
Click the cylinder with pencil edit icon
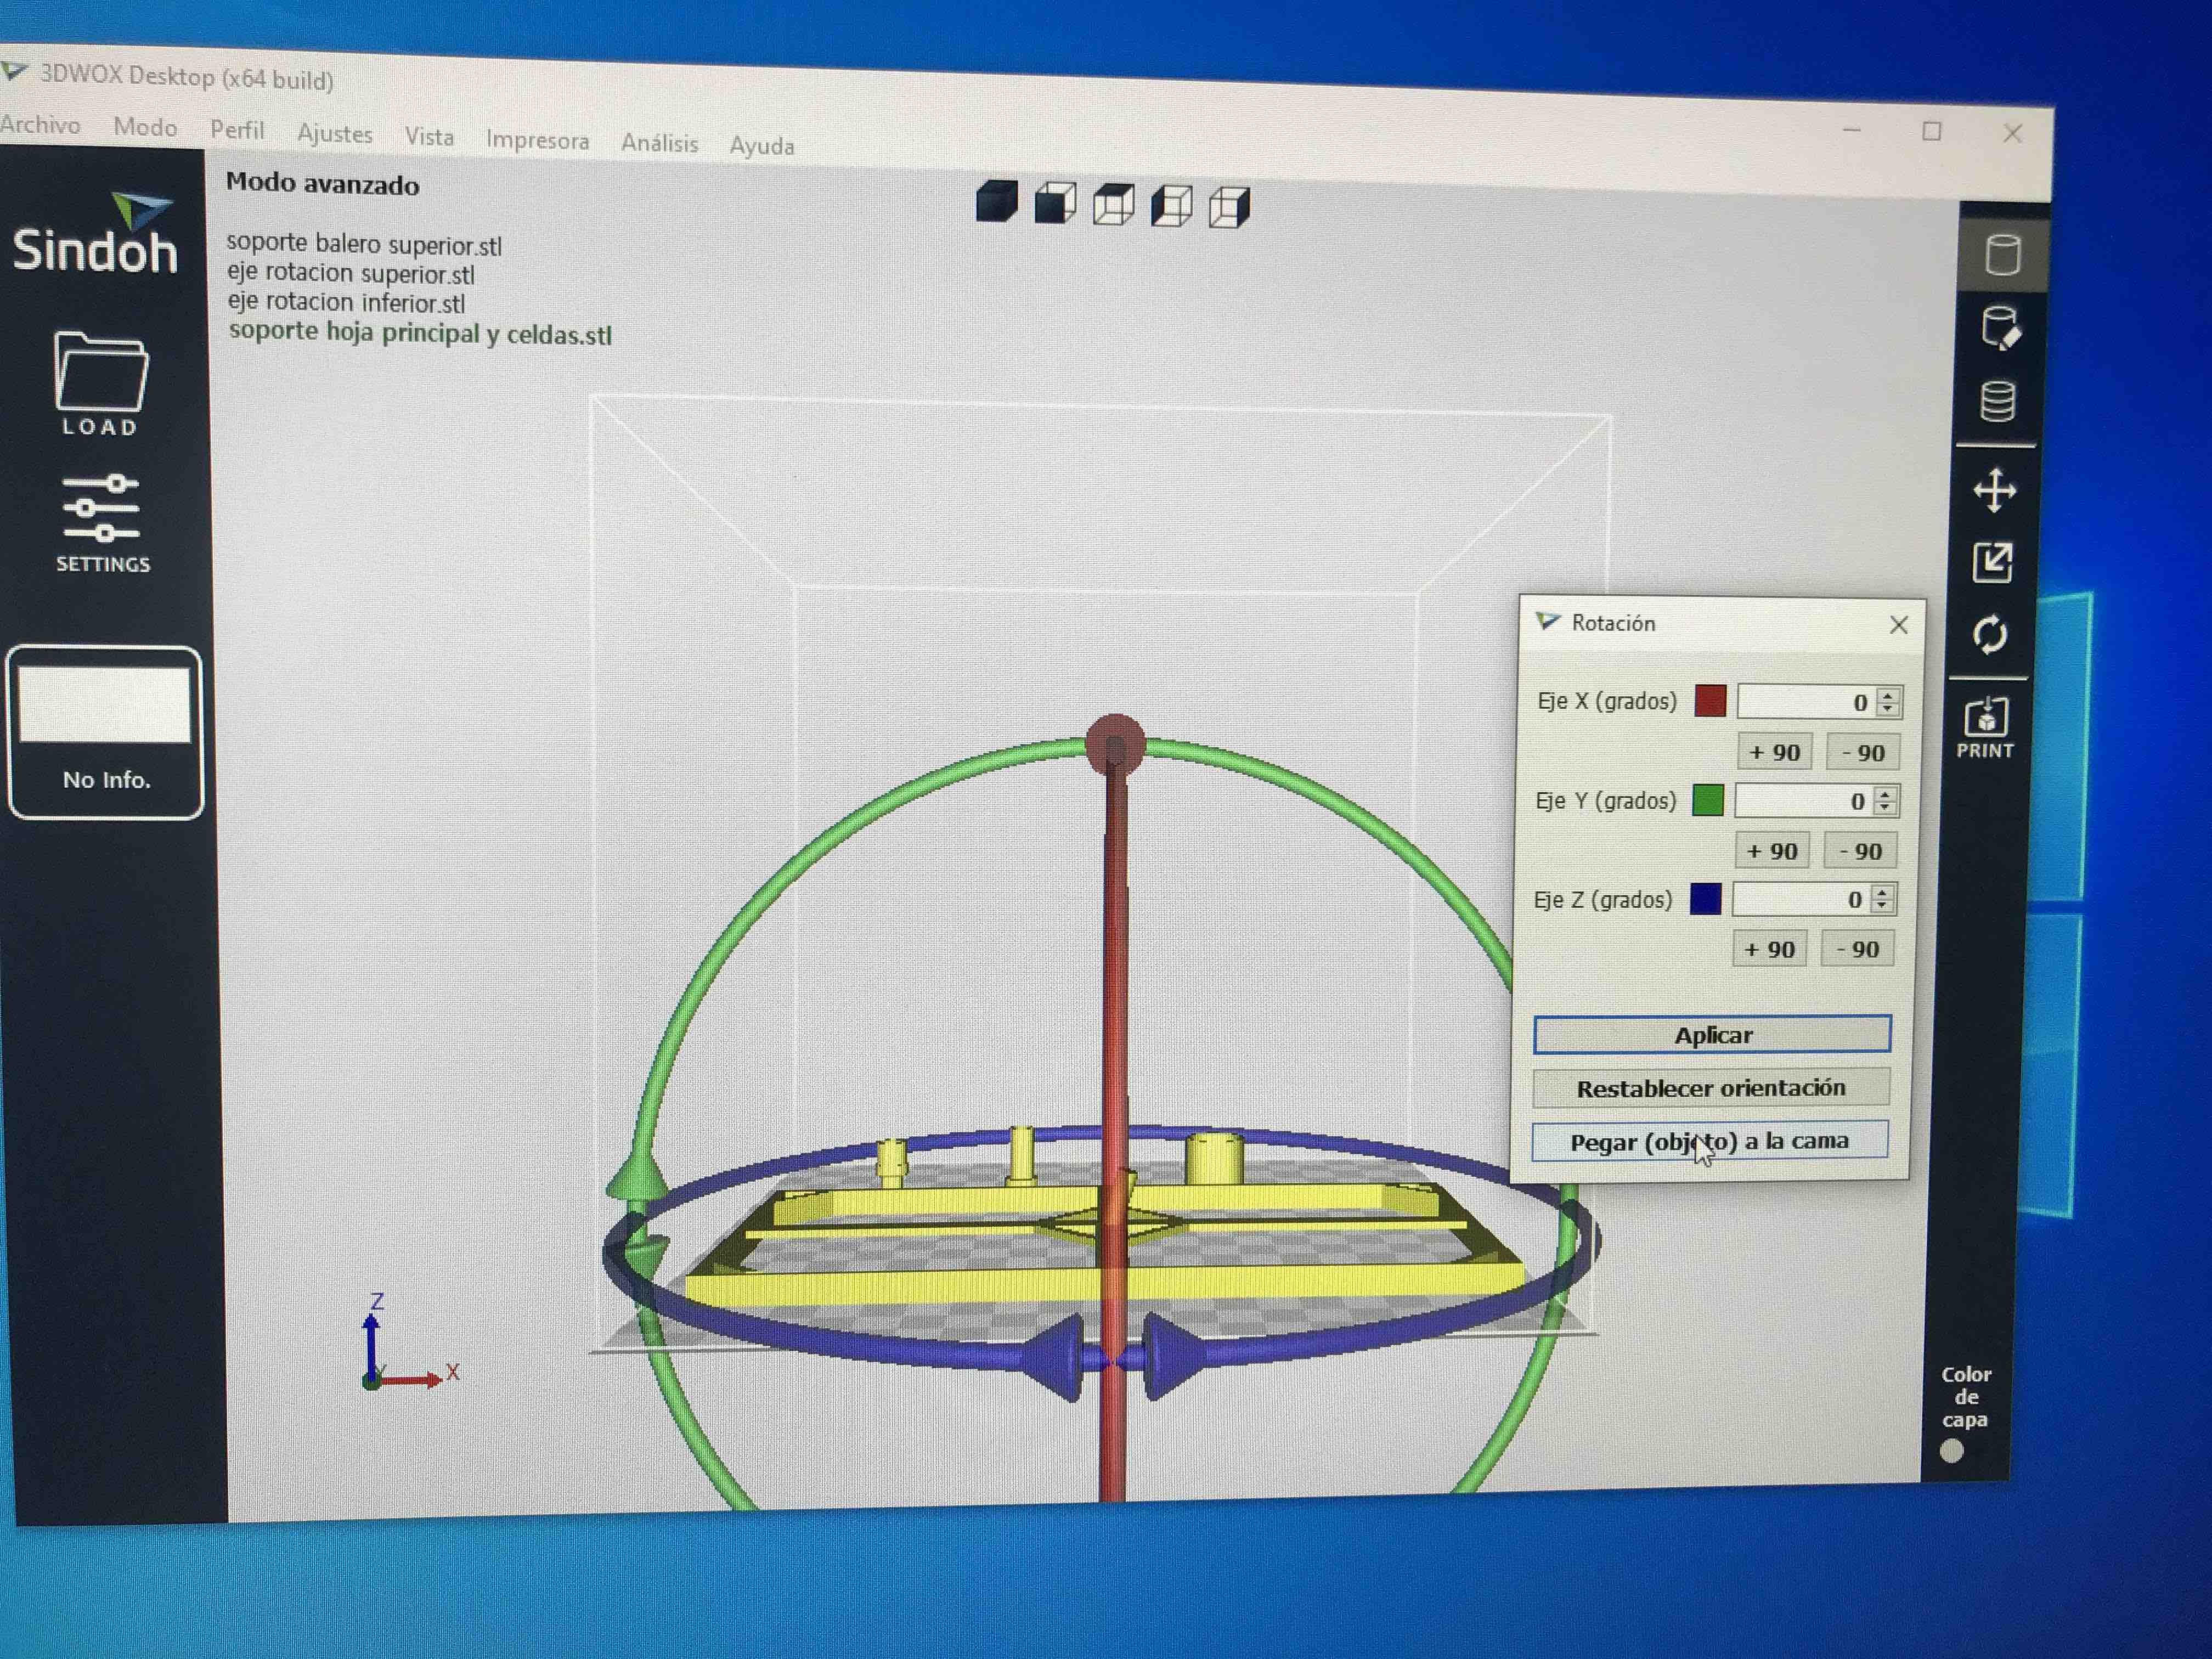pyautogui.click(x=2000, y=328)
